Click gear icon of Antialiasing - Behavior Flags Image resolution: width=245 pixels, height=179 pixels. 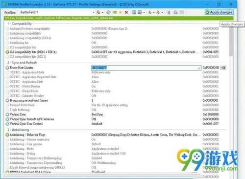[7, 135]
